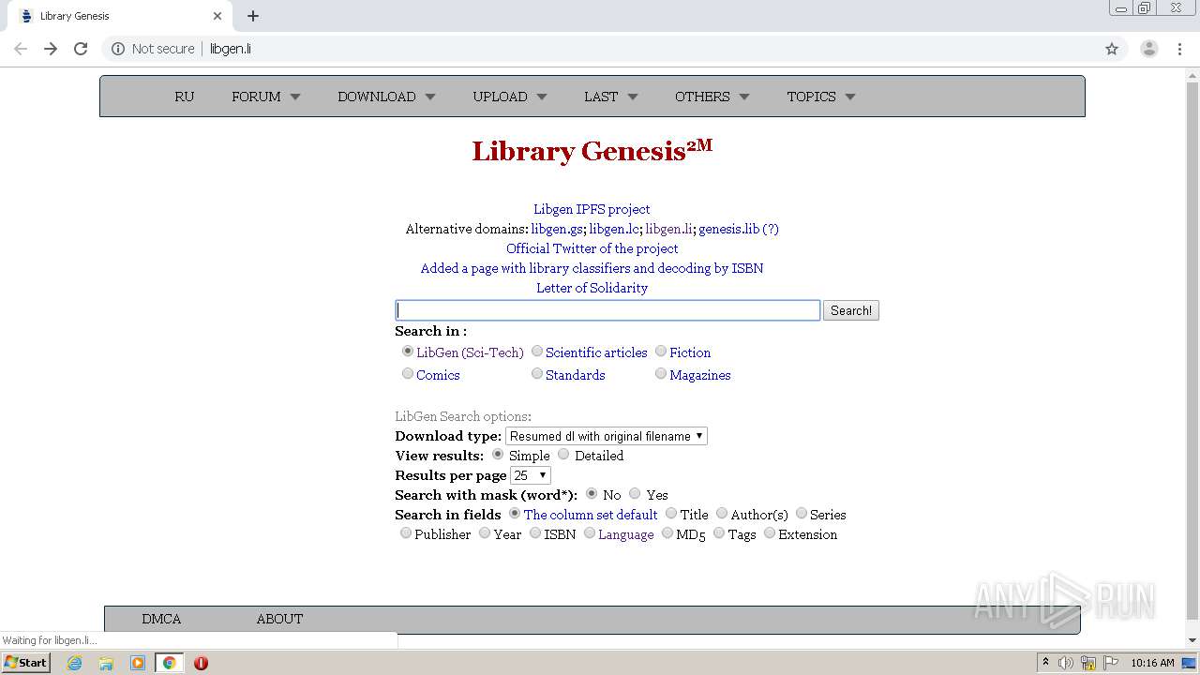1200x675 pixels.
Task: Open the Windows Start menu
Action: point(25,663)
